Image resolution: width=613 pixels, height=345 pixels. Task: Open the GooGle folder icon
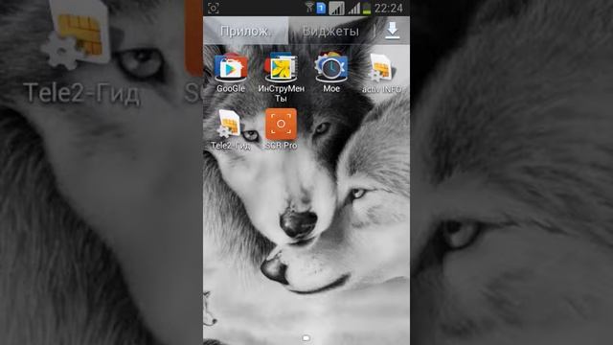tap(231, 67)
